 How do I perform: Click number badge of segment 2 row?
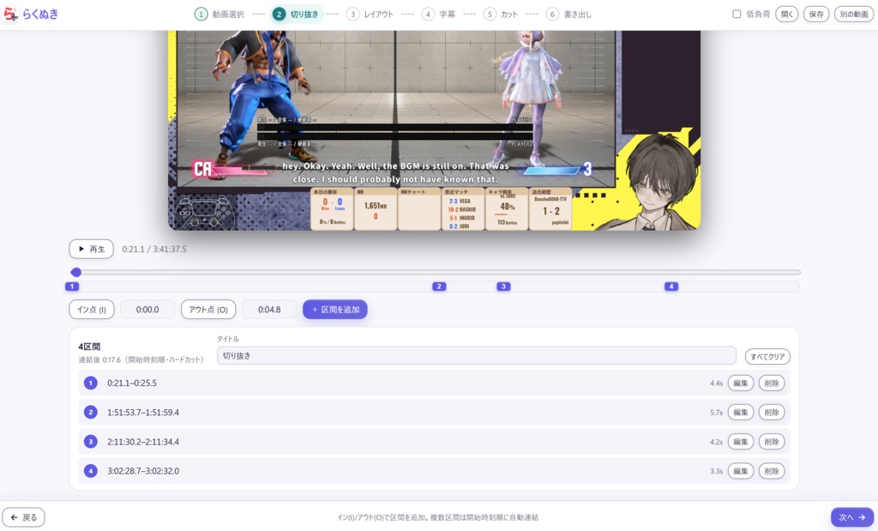(x=91, y=413)
